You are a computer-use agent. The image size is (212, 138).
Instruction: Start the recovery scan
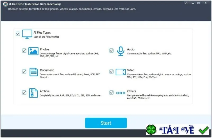tap(106, 123)
